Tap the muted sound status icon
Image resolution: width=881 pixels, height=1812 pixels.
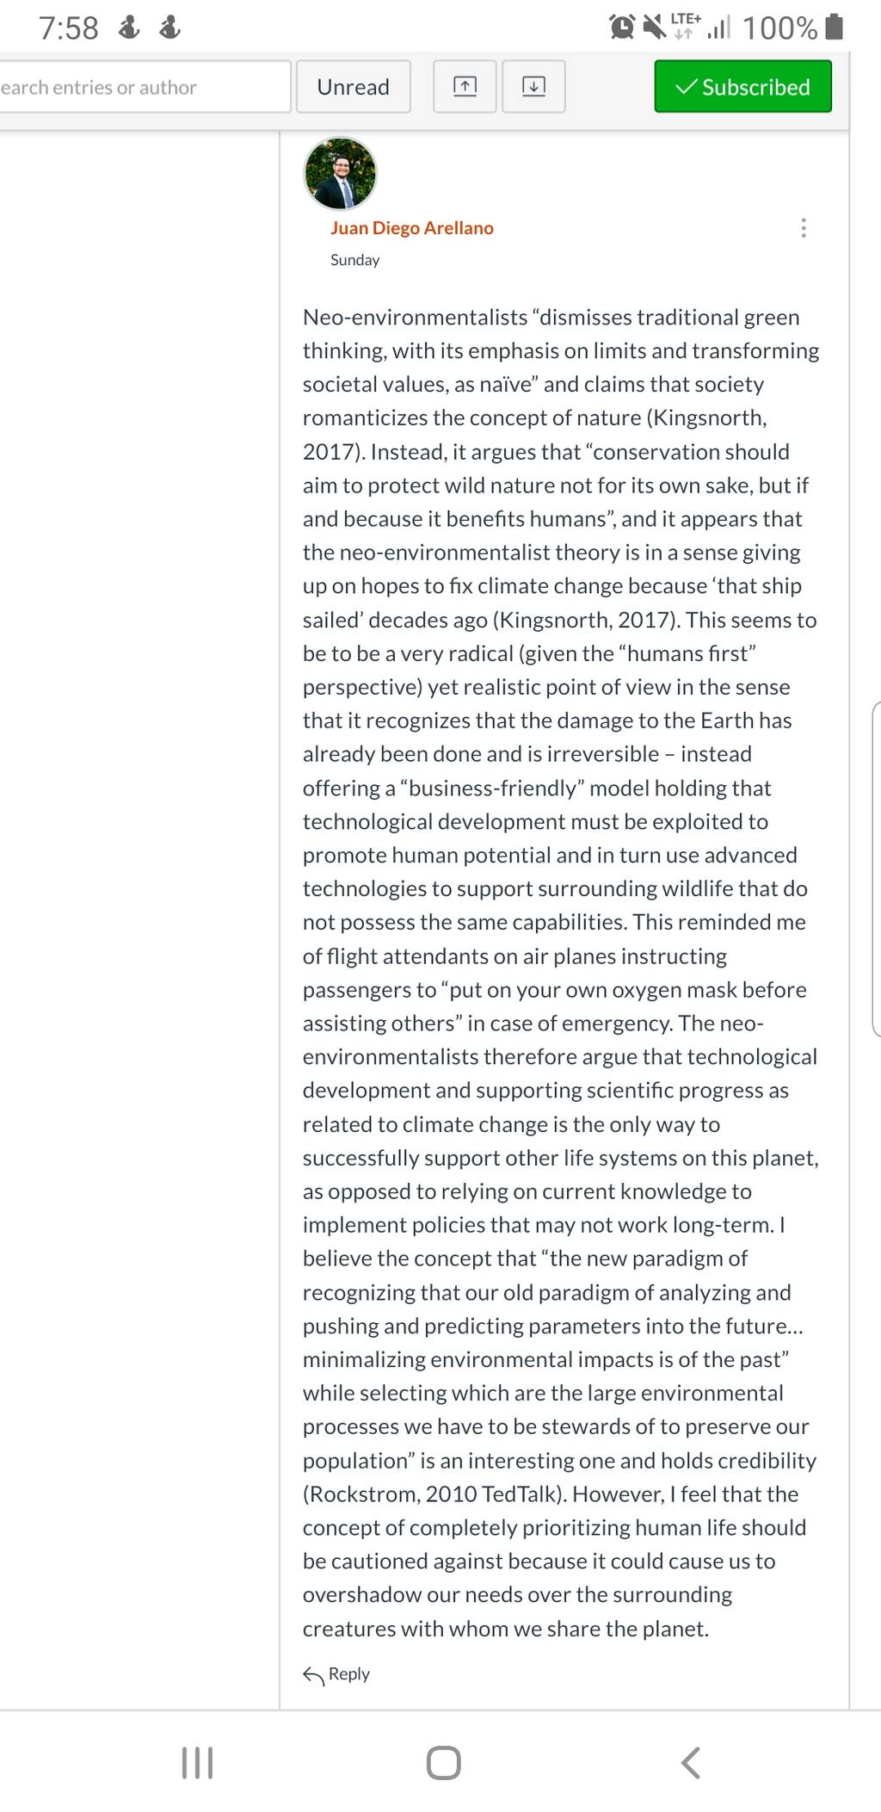click(656, 28)
